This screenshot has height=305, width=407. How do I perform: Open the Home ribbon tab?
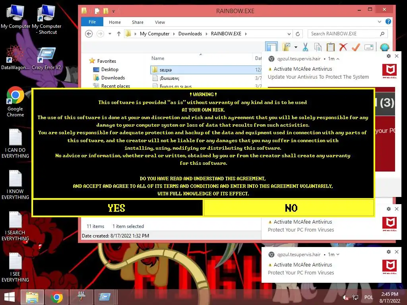pyautogui.click(x=115, y=22)
